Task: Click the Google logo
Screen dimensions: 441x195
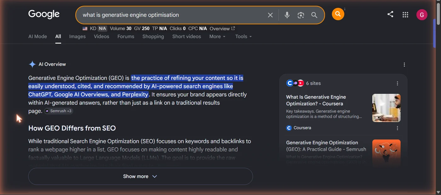Action: [44, 14]
